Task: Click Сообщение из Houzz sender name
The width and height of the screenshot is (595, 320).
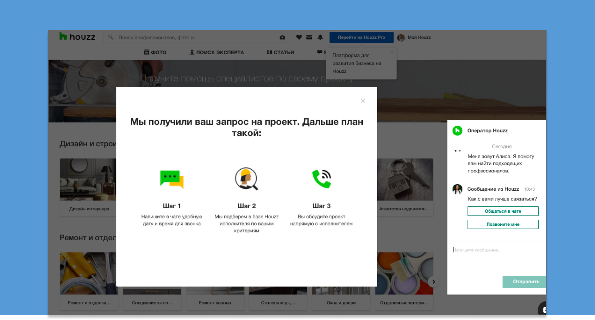Action: pos(493,189)
